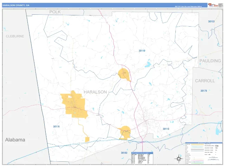Click the ZIP code locator table header
225x168 pixels.
[x=142, y=153]
